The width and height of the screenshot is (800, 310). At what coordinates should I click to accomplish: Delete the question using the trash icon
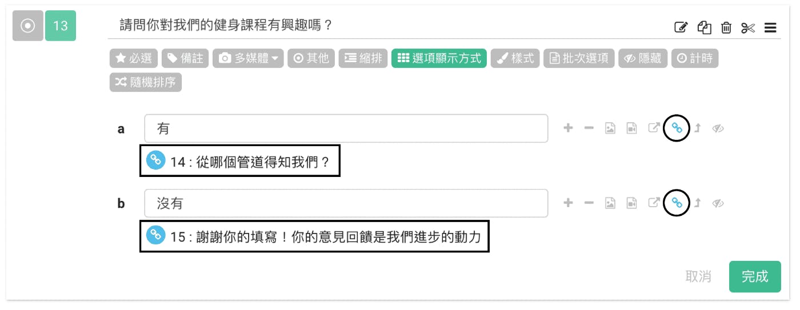(726, 27)
